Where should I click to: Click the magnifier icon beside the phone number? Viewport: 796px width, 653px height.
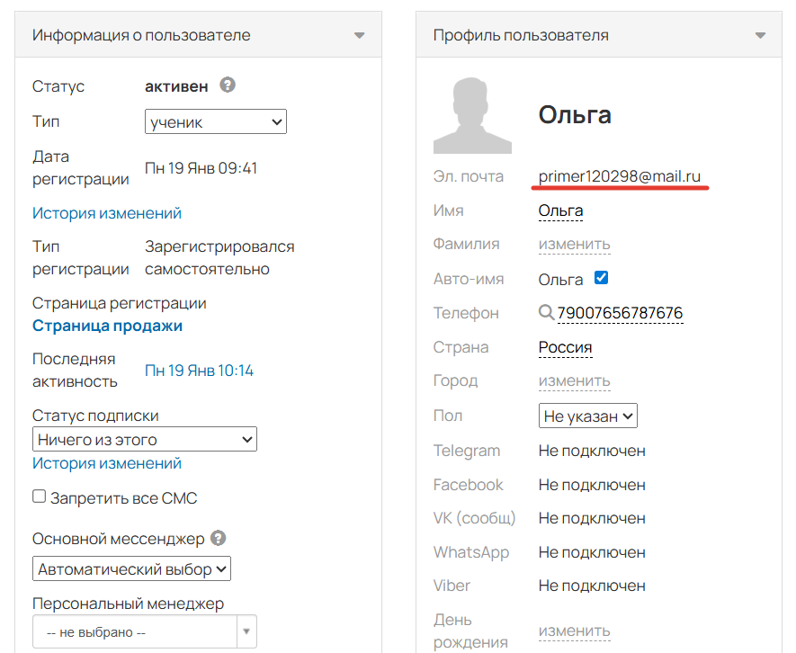click(547, 312)
